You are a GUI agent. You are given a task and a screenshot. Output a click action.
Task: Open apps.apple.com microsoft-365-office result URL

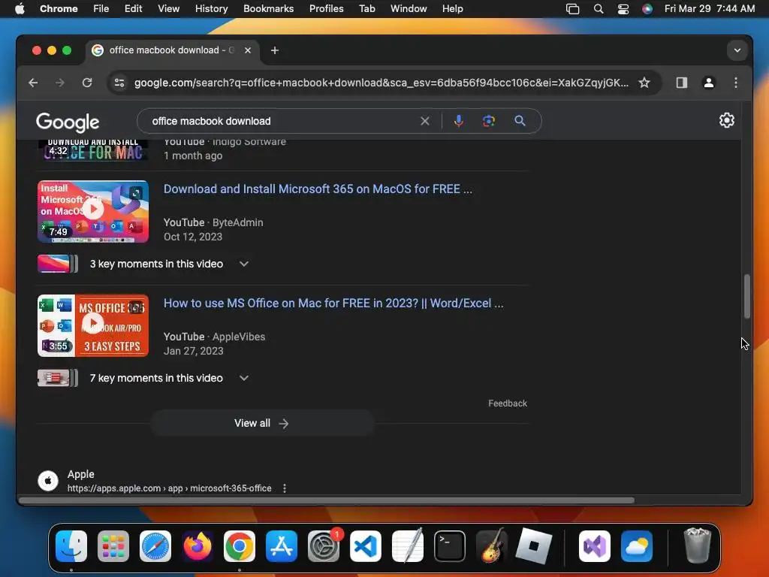coord(169,488)
